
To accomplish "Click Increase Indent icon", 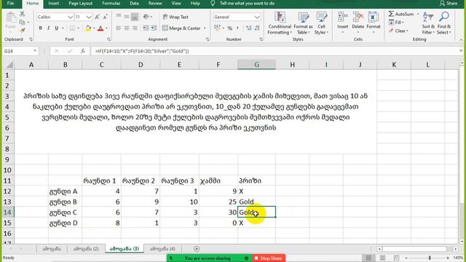I will click(x=154, y=28).
